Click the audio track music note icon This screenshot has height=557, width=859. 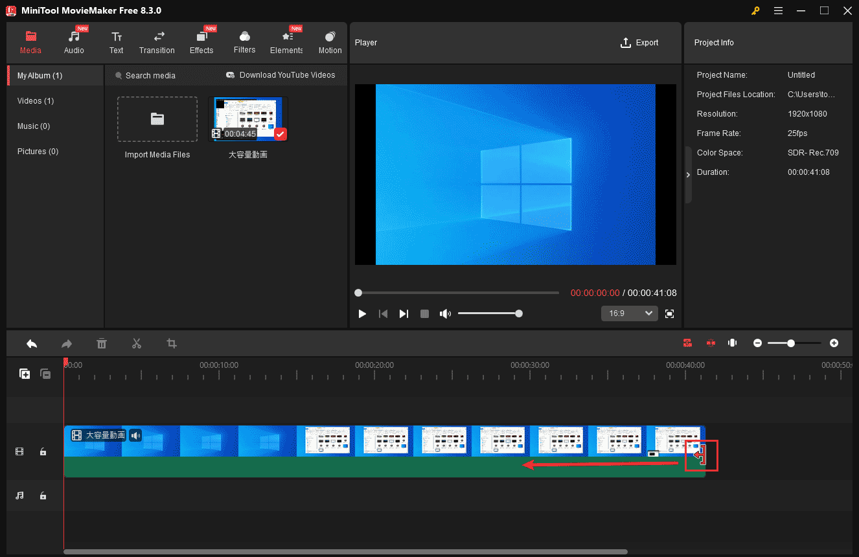pos(19,495)
